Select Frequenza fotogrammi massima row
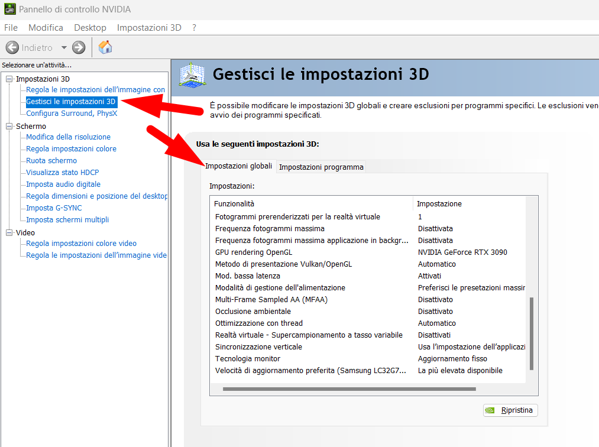Viewport: 599px width, 447px height. pos(368,228)
